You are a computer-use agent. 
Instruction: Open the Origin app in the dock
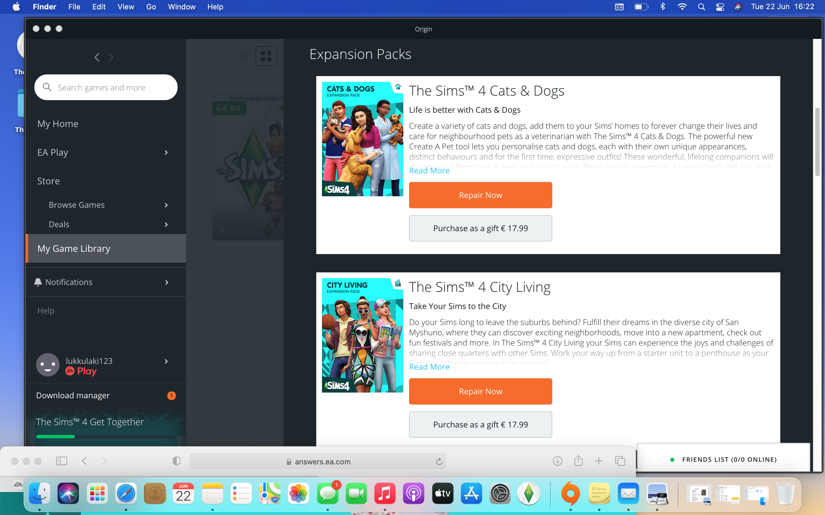pyautogui.click(x=570, y=493)
